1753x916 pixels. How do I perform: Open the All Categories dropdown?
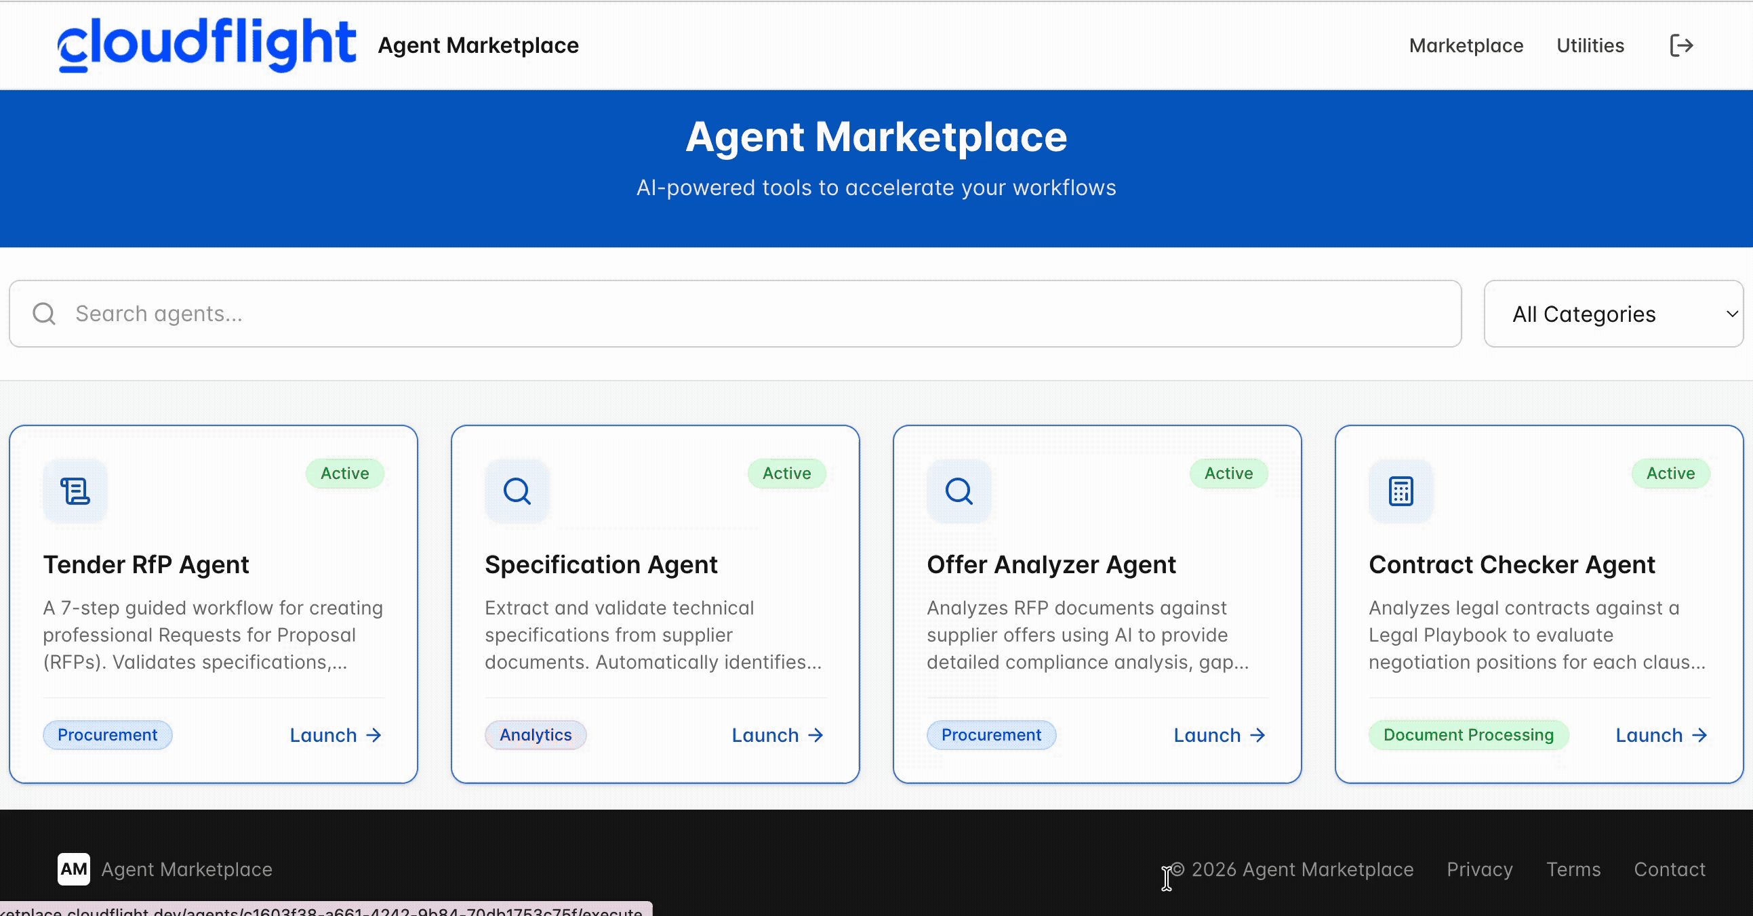click(1613, 314)
